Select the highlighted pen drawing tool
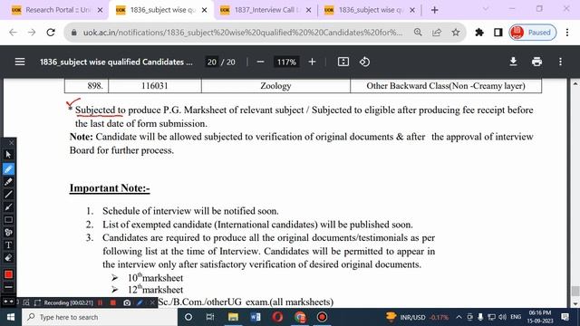 click(x=8, y=169)
